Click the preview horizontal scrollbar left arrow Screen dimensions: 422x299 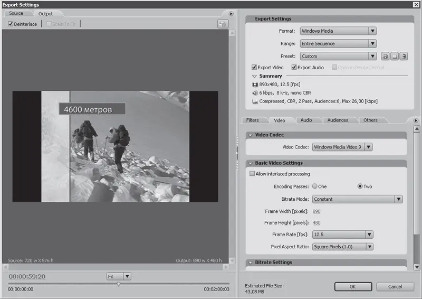[x=5, y=267]
